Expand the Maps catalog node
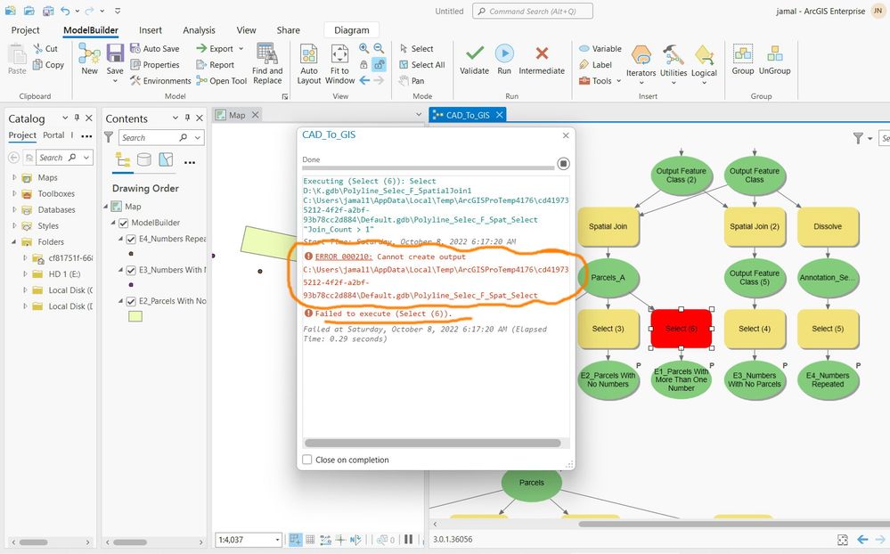 coord(14,177)
